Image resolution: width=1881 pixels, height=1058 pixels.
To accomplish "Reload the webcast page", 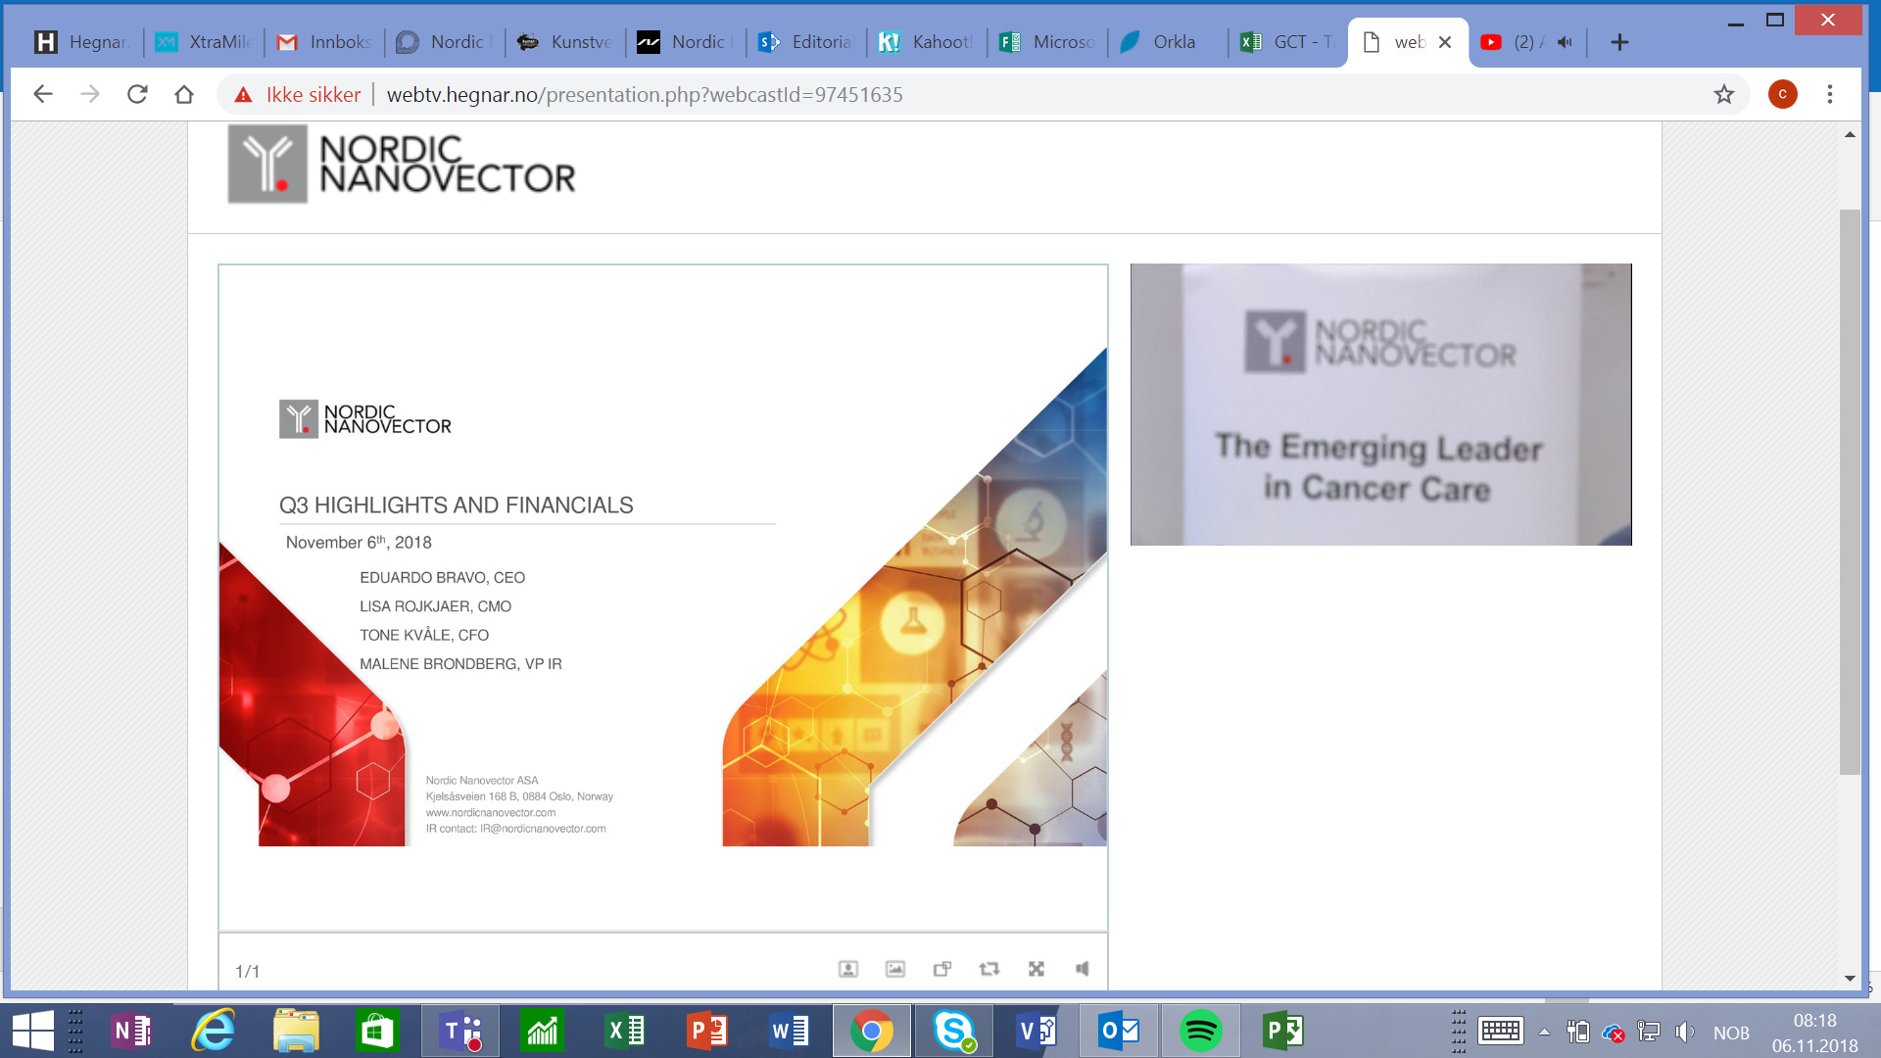I will pyautogui.click(x=137, y=94).
